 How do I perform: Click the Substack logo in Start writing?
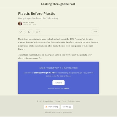tap(46, 107)
